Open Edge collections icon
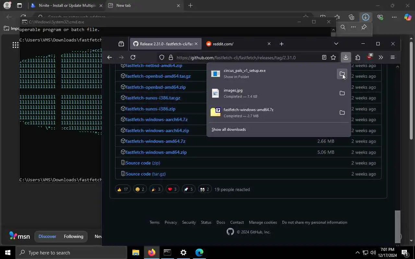415x259 pixels. coord(351,17)
